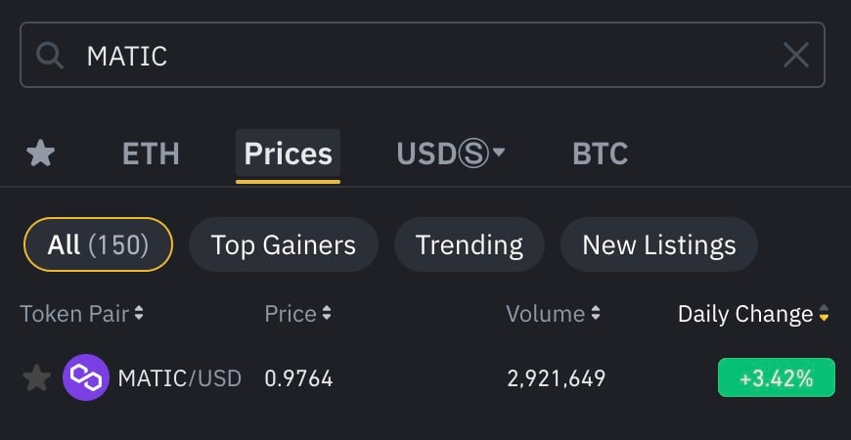The width and height of the screenshot is (851, 440).
Task: Show Trending tokens filter
Action: click(x=469, y=244)
